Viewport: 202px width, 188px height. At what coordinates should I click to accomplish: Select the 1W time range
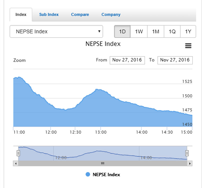pos(139,32)
